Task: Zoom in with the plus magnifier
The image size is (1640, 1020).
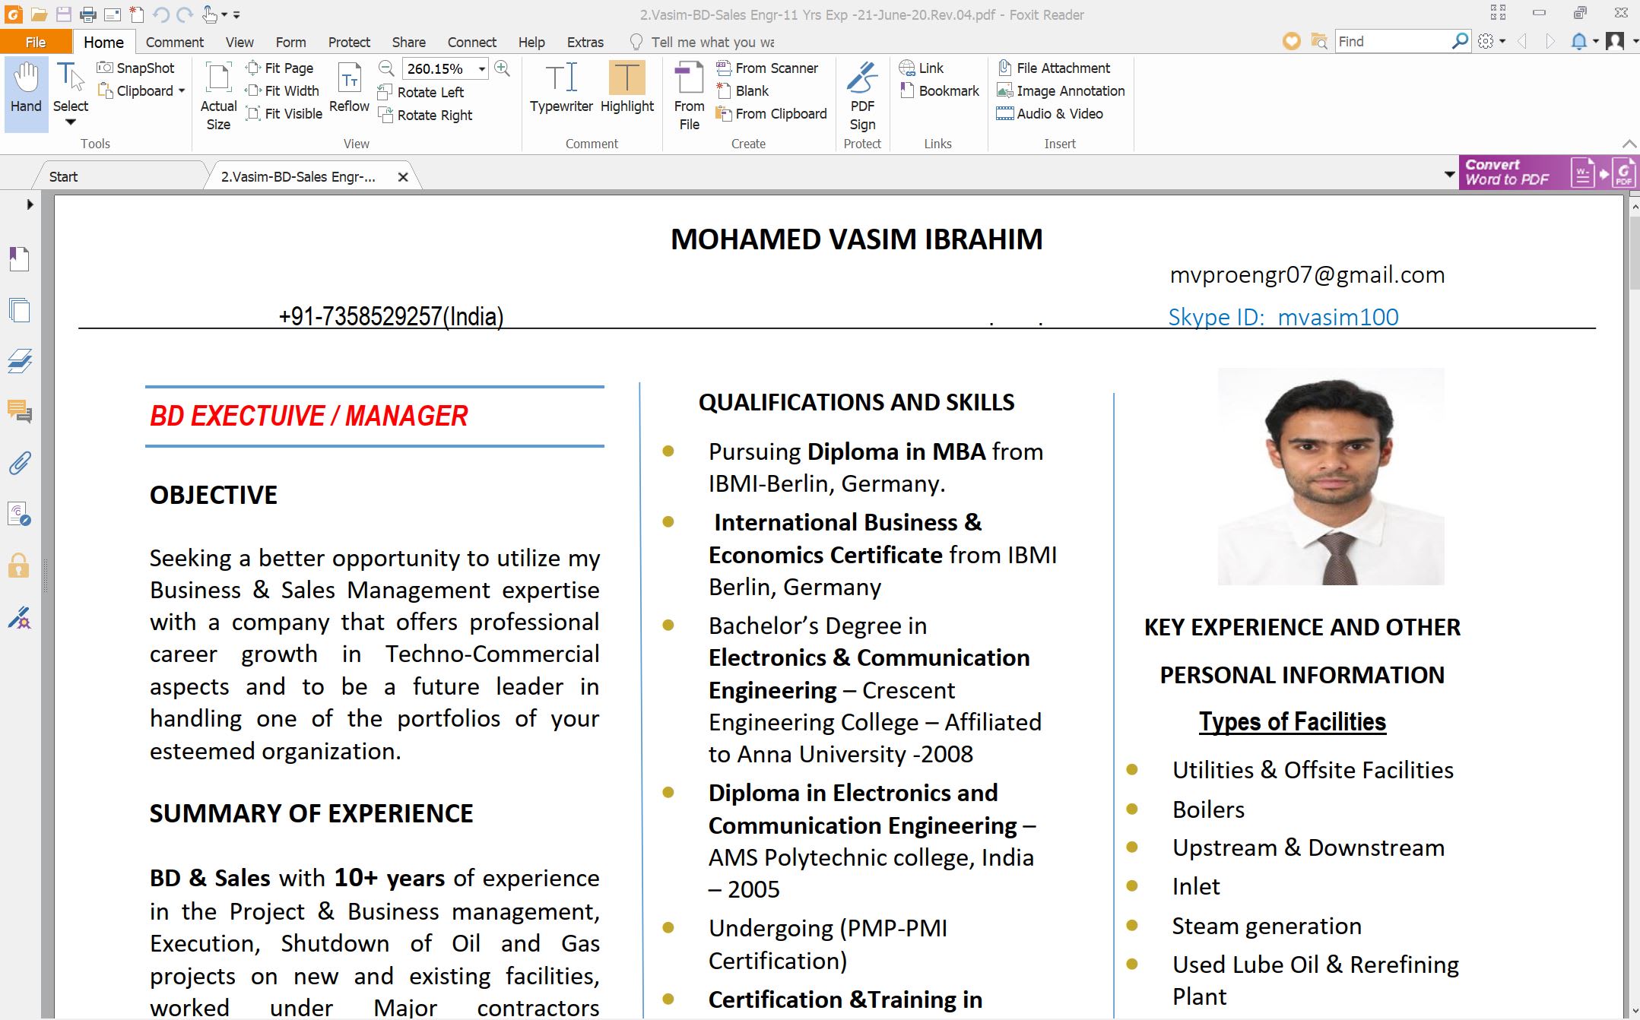Action: [x=502, y=68]
